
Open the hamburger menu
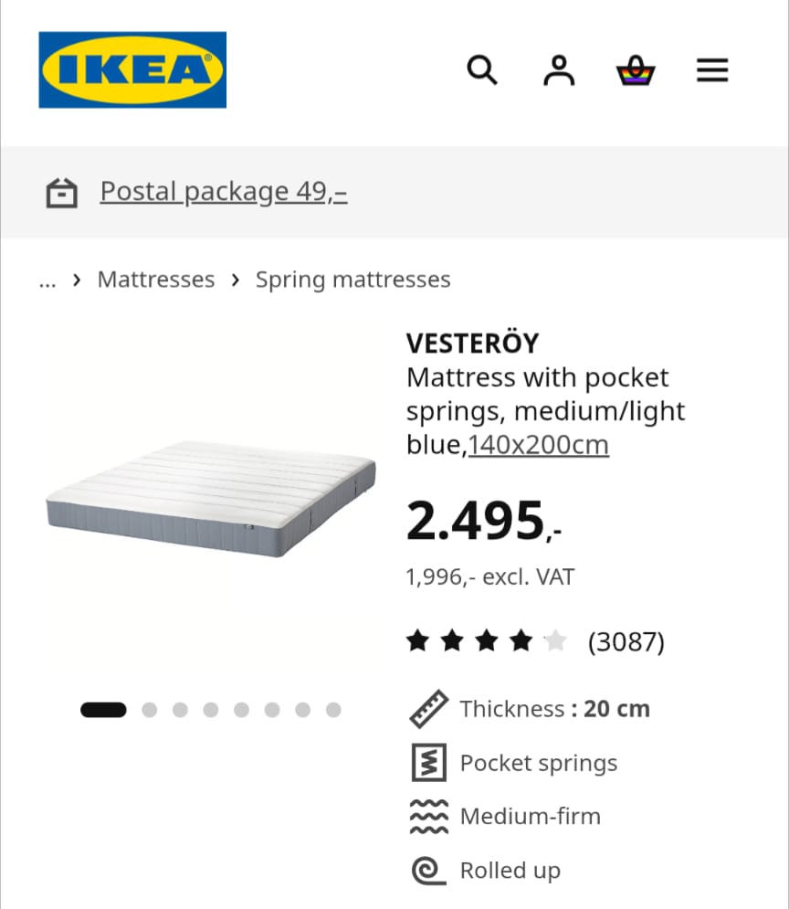click(712, 70)
